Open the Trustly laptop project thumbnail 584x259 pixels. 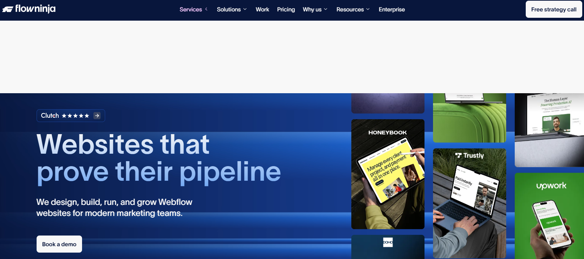coord(470,203)
